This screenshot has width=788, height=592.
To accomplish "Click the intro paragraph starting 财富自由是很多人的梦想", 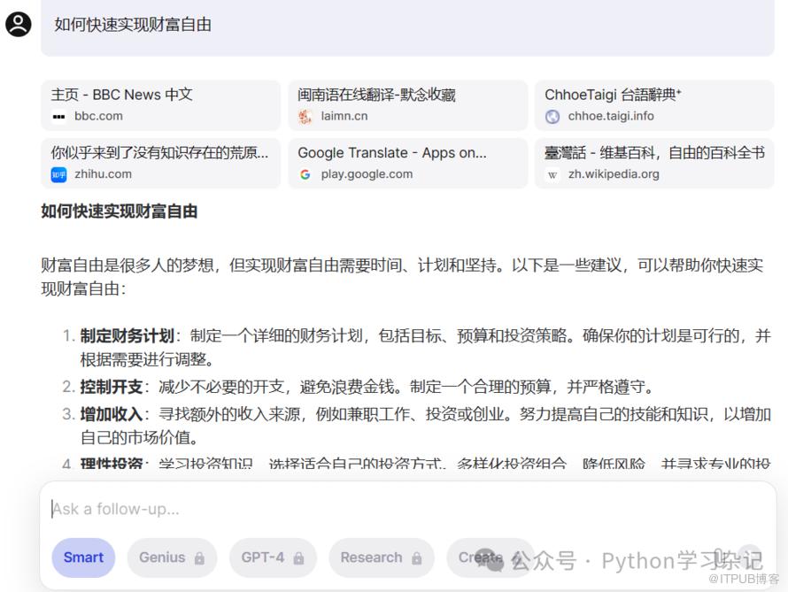I will [402, 277].
